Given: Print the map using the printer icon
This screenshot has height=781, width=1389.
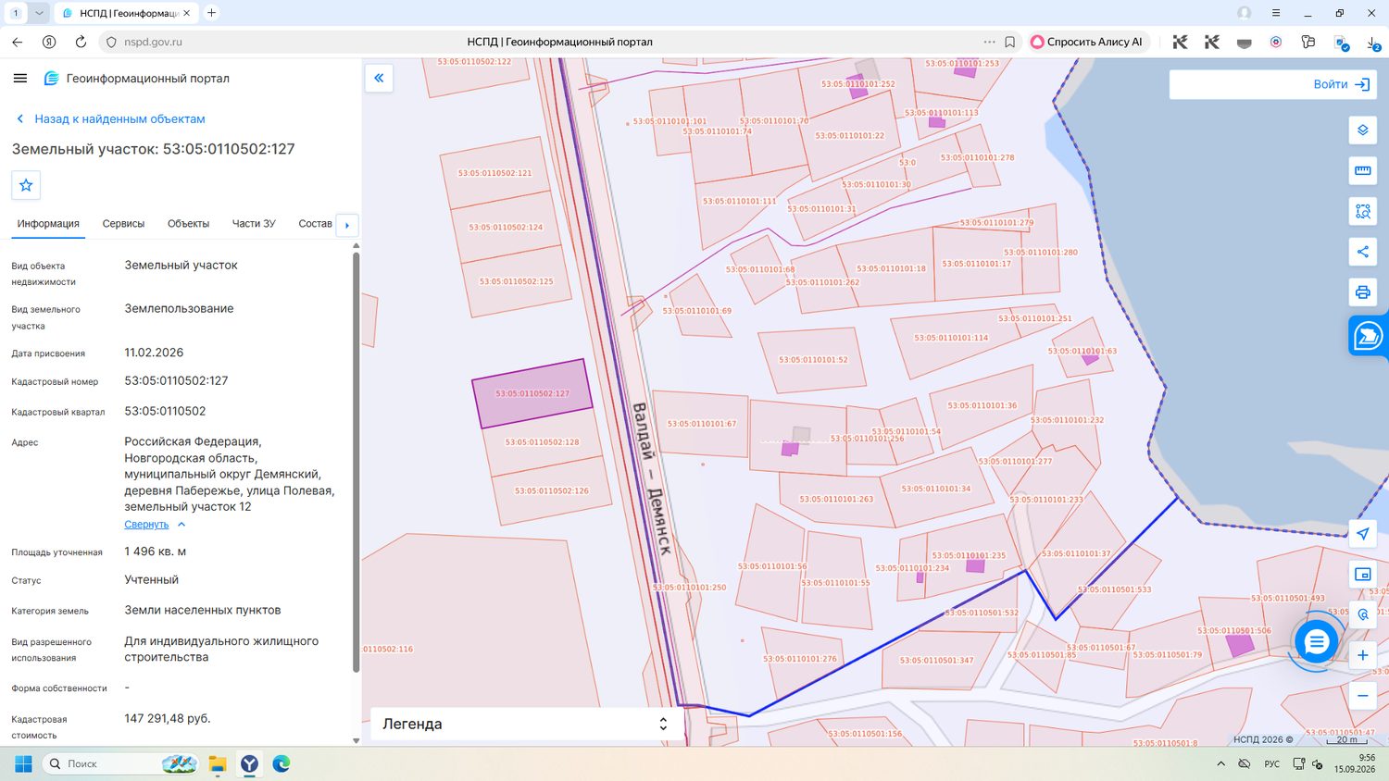Looking at the screenshot, I should pos(1362,292).
